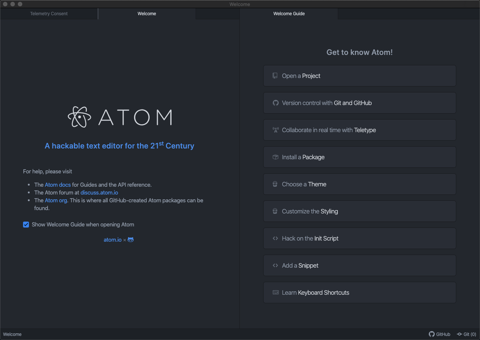The width and height of the screenshot is (480, 340).
Task: Expand the Customize the Styling section
Action: coord(359,211)
